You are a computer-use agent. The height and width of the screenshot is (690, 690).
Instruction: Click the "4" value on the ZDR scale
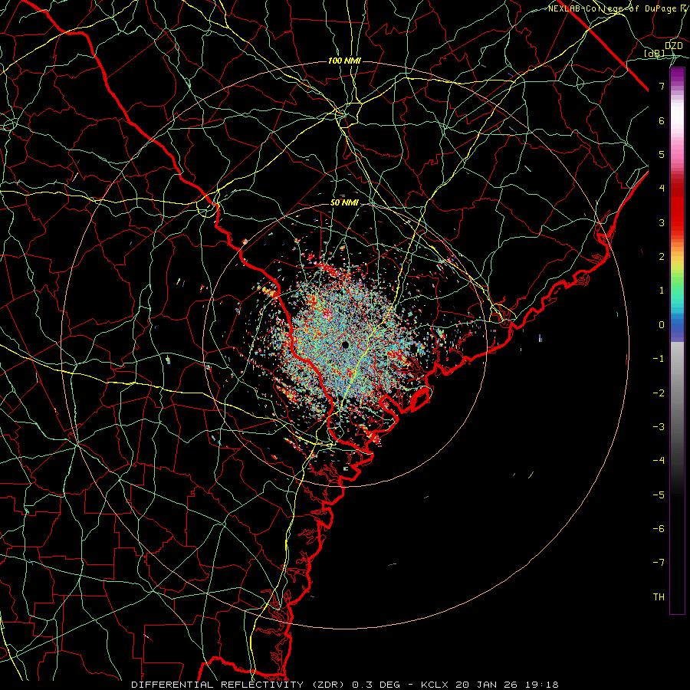pos(662,189)
